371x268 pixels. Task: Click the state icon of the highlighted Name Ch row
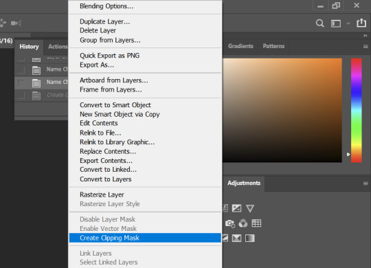(x=36, y=83)
